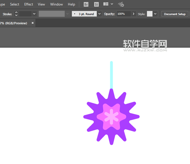Click the Adobe Stock St icon
190x164 pixels.
click(96, 4)
